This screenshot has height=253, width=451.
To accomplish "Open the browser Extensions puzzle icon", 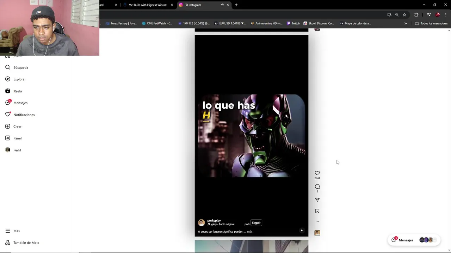I will tap(416, 15).
